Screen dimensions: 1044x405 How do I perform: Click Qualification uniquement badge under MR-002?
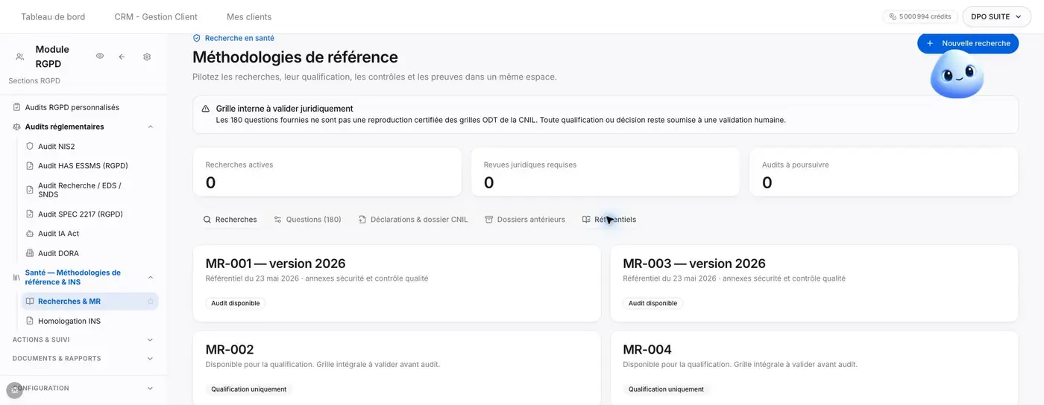tap(248, 389)
